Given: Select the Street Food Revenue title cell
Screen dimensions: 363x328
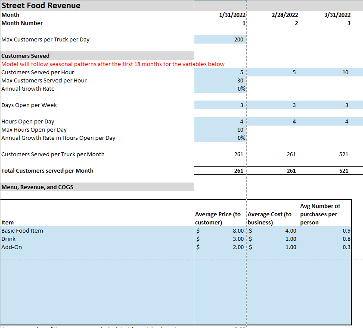Looking at the screenshot, I should (41, 6).
